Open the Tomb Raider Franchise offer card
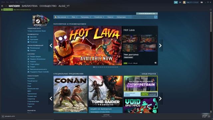The height and width of the screenshot is (120, 213). coord(106,94)
